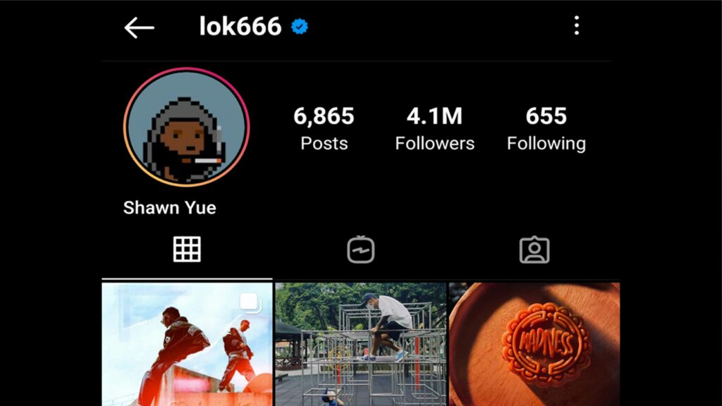Tap the carousel multi-photo icon on first post
722x406 pixels.
[250, 303]
